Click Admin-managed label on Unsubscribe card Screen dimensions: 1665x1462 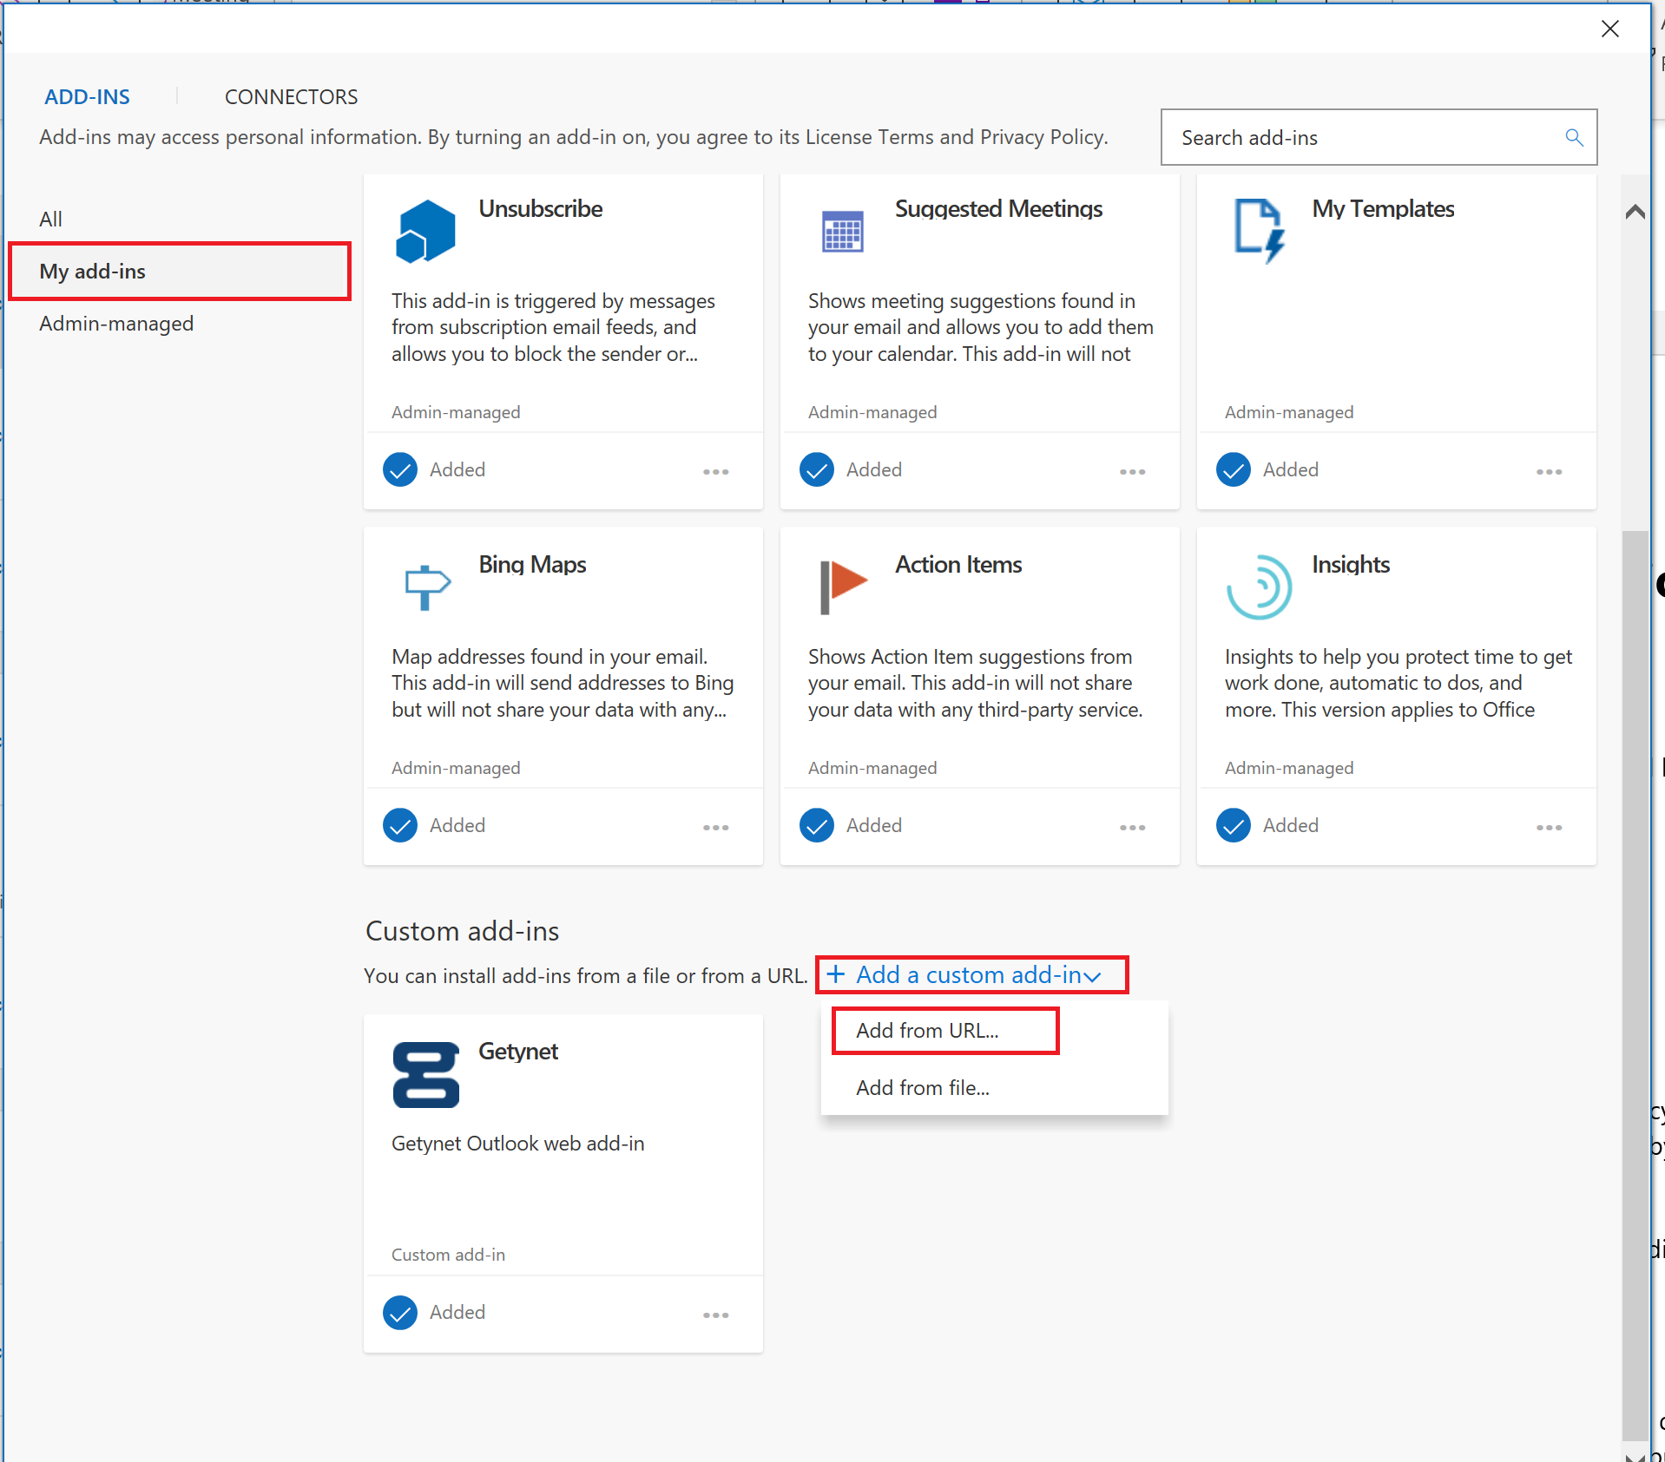click(x=456, y=412)
